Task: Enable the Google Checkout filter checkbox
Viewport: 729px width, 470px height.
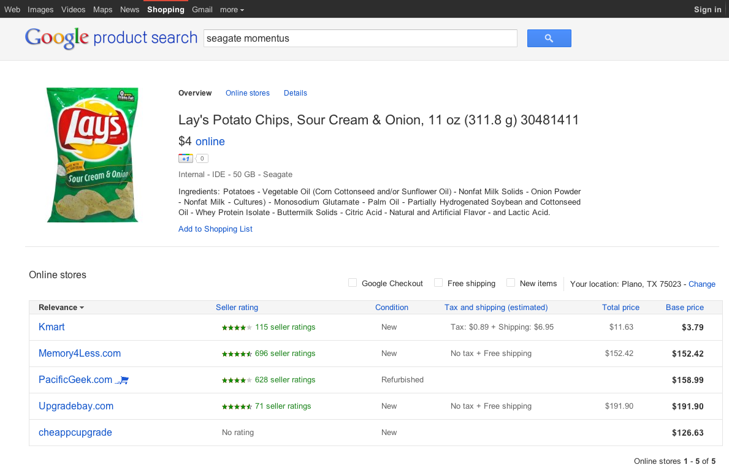Action: [353, 282]
